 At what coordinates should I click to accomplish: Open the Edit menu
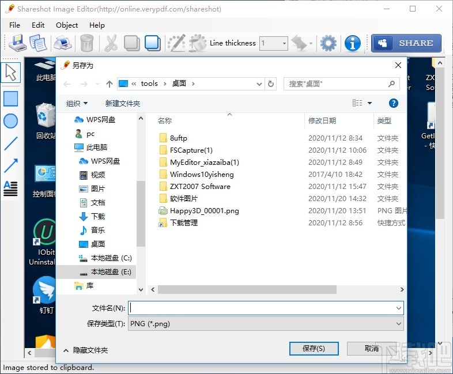pos(38,25)
